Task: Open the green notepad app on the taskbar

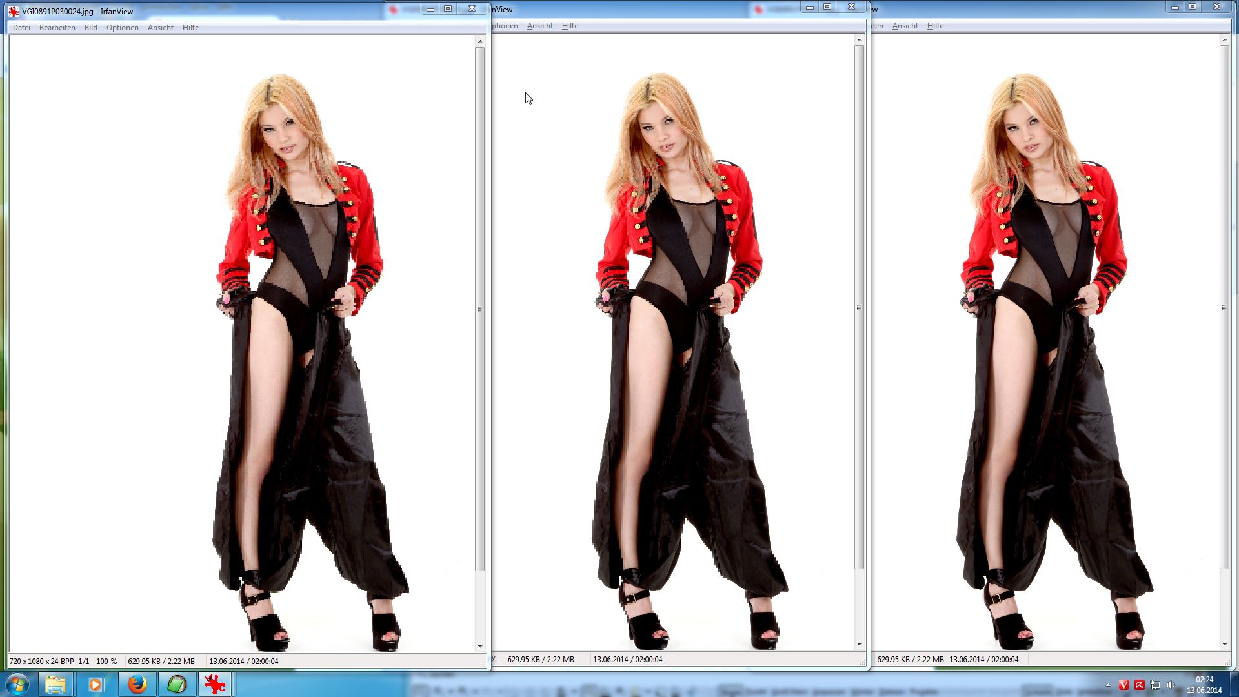Action: (x=177, y=684)
